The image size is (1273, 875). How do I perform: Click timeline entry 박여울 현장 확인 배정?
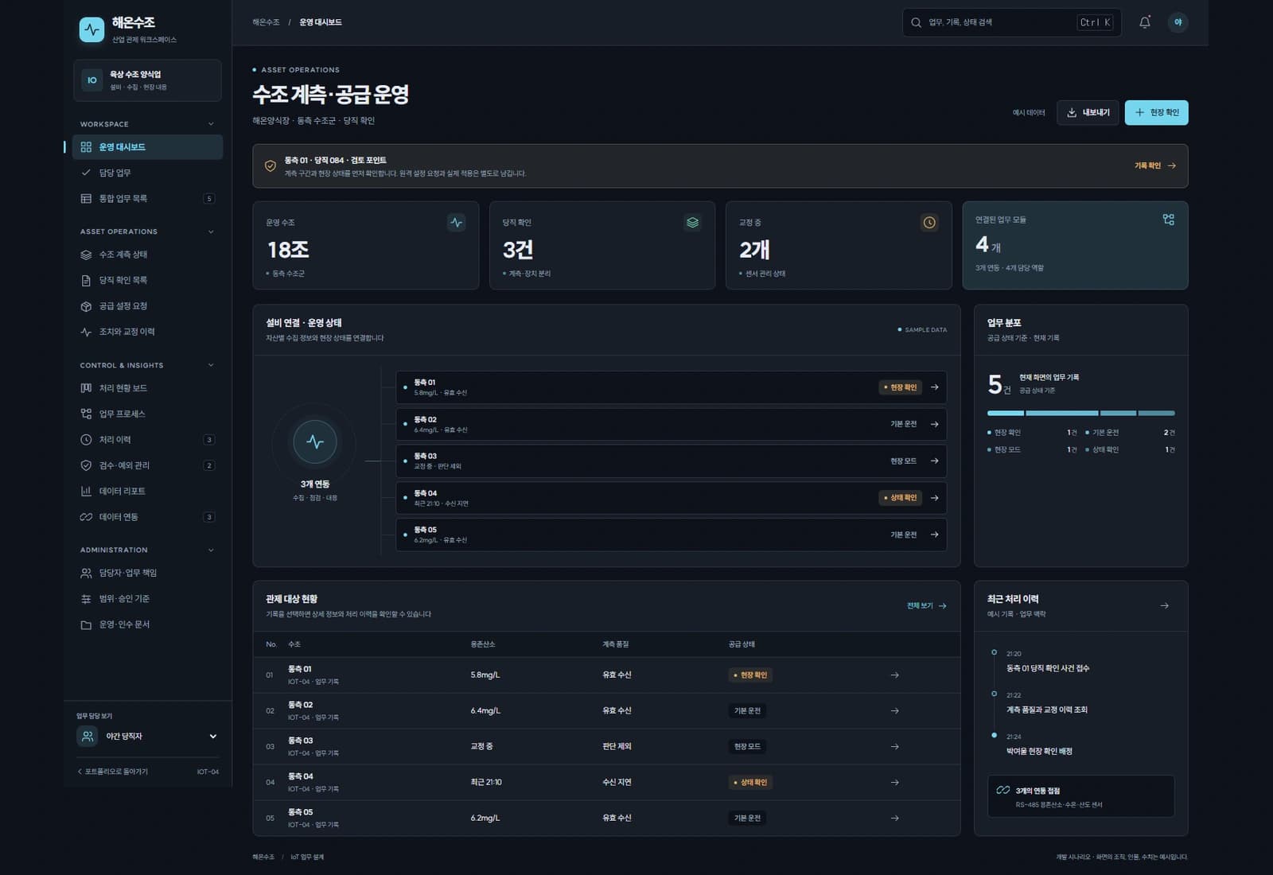(1039, 751)
